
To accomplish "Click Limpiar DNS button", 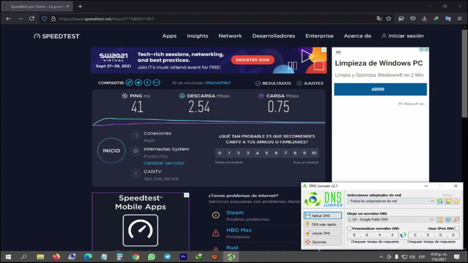I will point(322,233).
